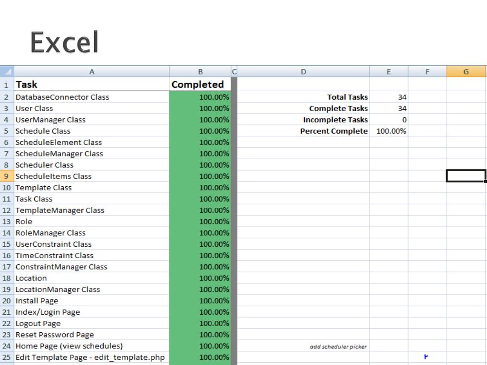Click the blue flag mark in row 25
The width and height of the screenshot is (487, 365).
coord(426,357)
